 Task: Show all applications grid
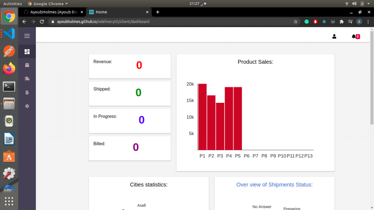[9, 201]
